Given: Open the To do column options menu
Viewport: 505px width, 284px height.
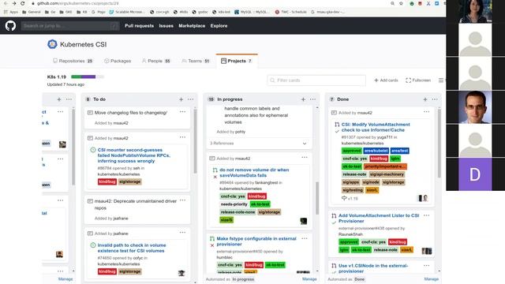Looking at the screenshot, I should pos(191,99).
